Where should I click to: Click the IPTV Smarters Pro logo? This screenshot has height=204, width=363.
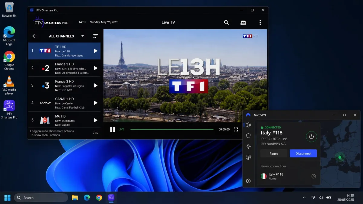(51, 22)
